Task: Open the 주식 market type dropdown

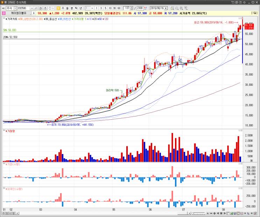Action: click(15, 8)
